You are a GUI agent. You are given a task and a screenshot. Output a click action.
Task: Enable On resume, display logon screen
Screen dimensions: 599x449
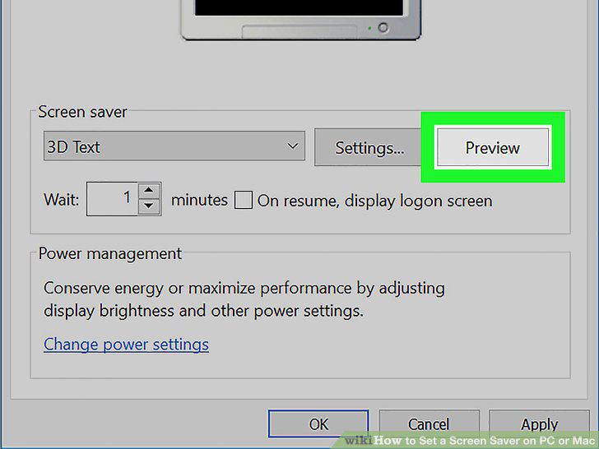click(244, 200)
